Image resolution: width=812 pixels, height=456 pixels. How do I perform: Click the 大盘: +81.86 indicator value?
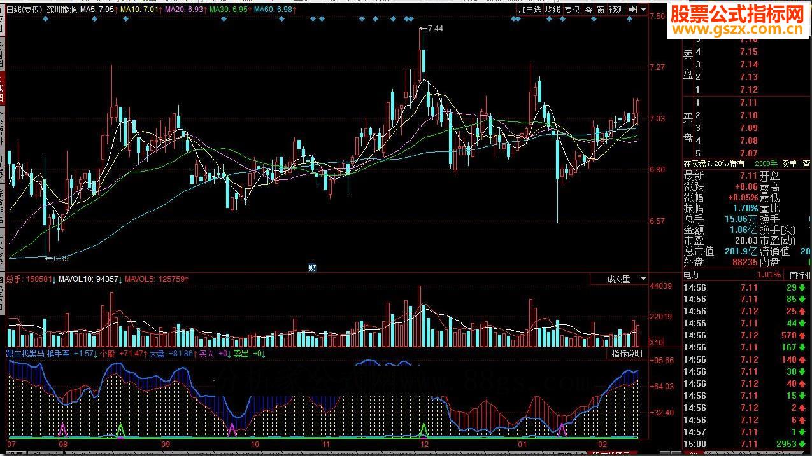pyautogui.click(x=173, y=354)
